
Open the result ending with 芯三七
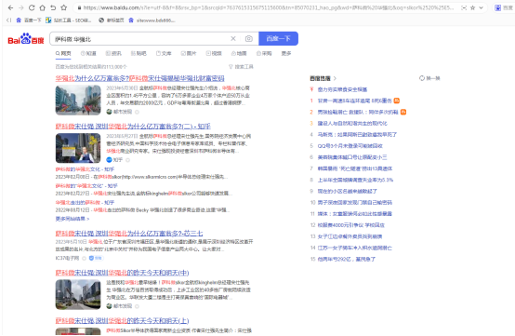[129, 234]
